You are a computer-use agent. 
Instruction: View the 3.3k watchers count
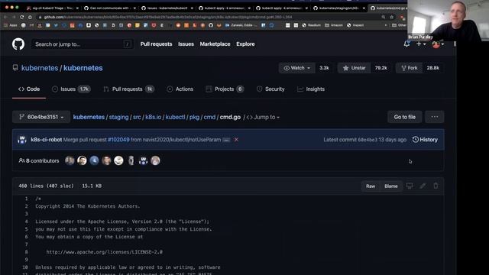324,68
